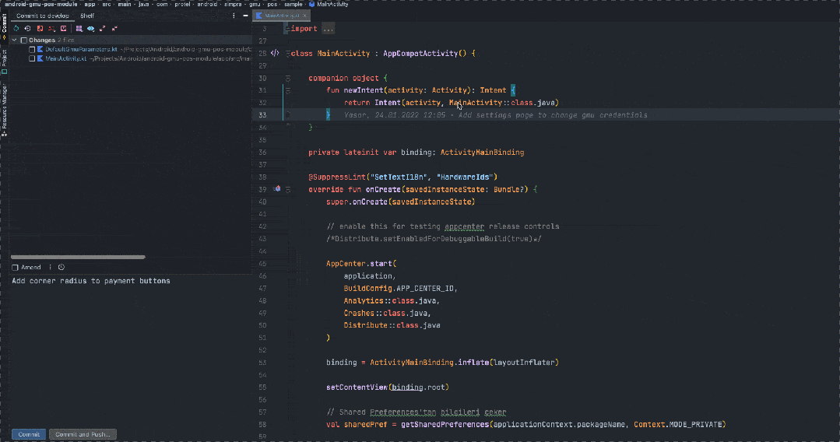Click AppCompatActivity in class declaration

(420, 54)
